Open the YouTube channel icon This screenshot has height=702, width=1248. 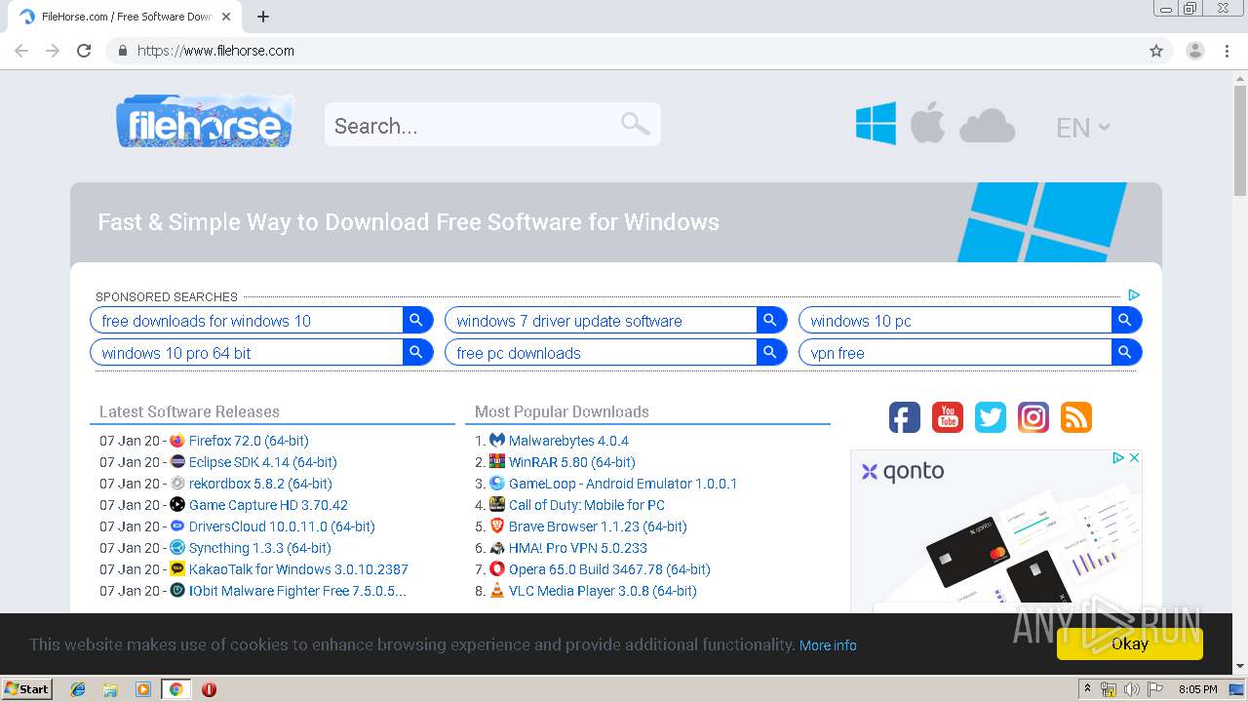948,417
